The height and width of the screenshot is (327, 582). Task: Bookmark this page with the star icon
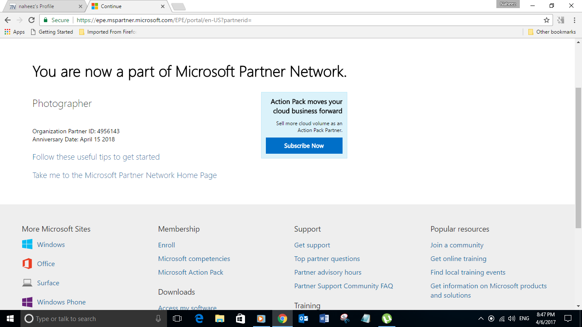(x=547, y=20)
